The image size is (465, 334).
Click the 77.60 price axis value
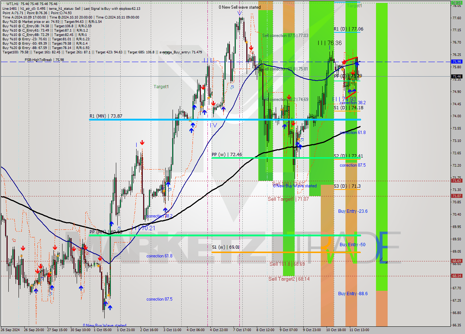(457, 18)
